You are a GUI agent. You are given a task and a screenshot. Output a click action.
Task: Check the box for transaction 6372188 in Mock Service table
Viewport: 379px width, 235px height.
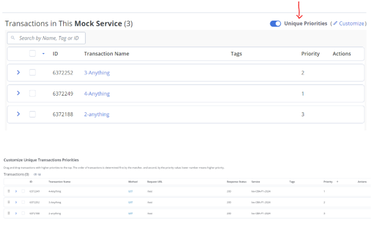[32, 114]
